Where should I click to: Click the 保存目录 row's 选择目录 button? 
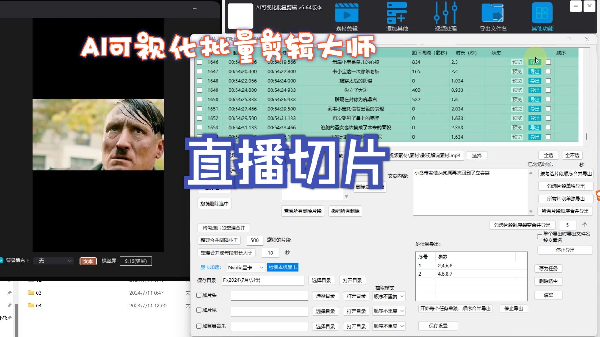[x=321, y=281]
